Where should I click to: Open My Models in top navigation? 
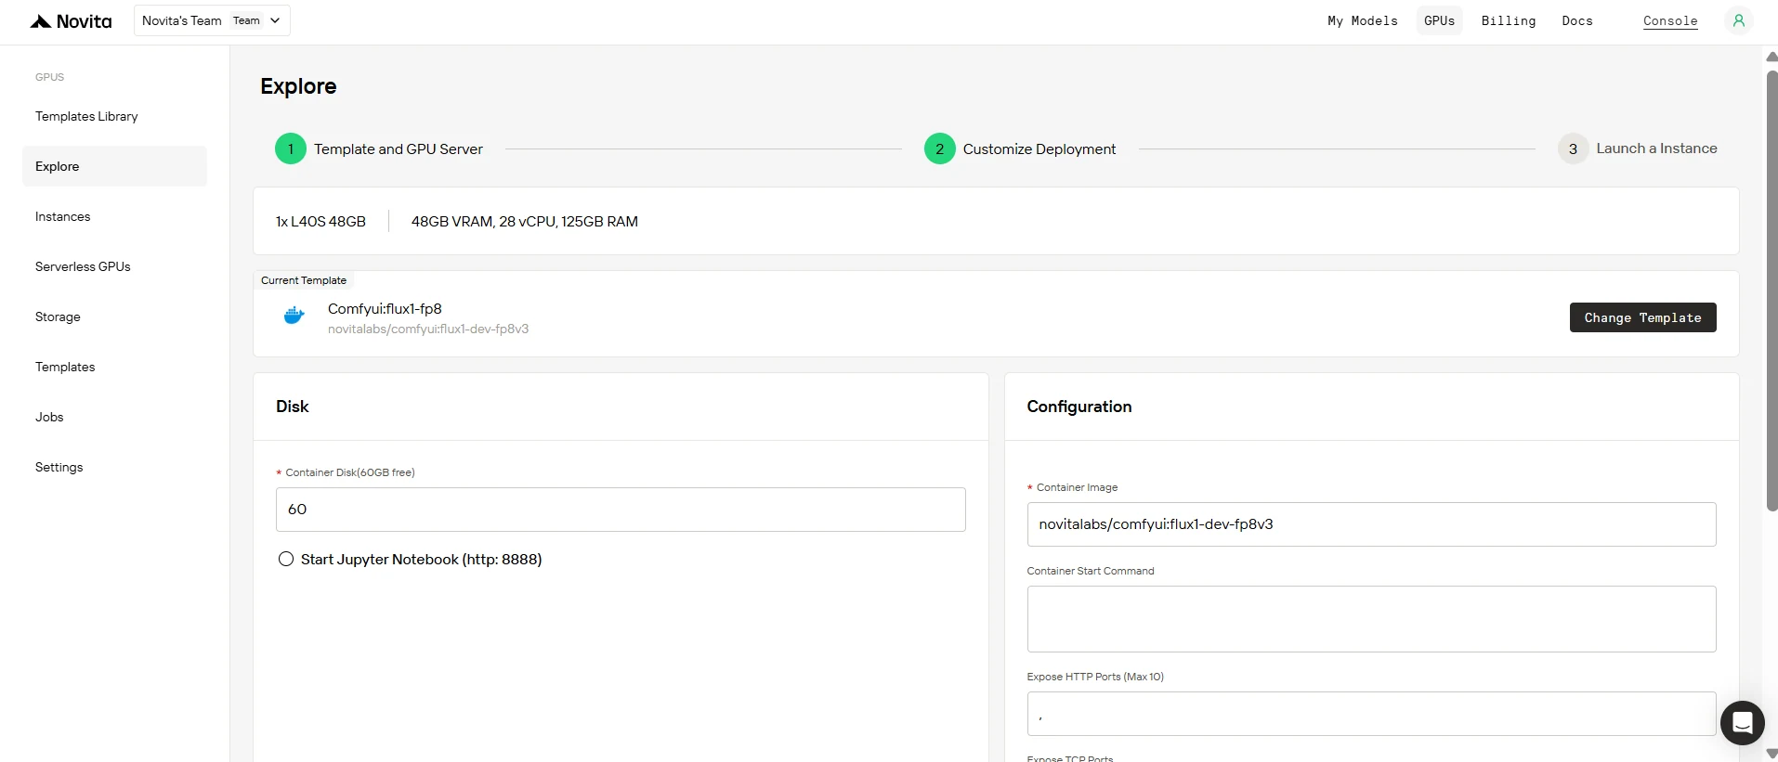(x=1363, y=20)
